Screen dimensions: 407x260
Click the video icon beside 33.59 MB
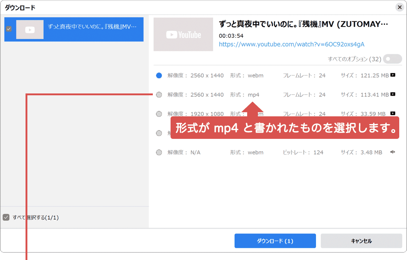[393, 113]
